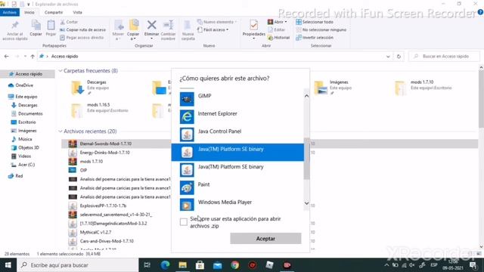Open the Windows Start button
This screenshot has width=484, height=272.
click(8, 265)
